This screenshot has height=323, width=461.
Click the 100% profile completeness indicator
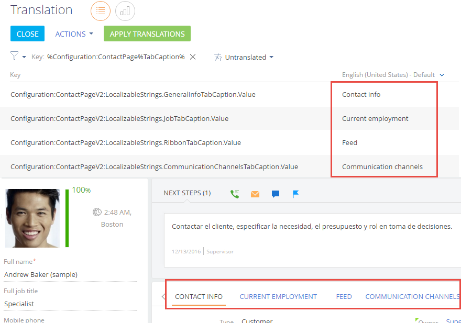pos(82,190)
